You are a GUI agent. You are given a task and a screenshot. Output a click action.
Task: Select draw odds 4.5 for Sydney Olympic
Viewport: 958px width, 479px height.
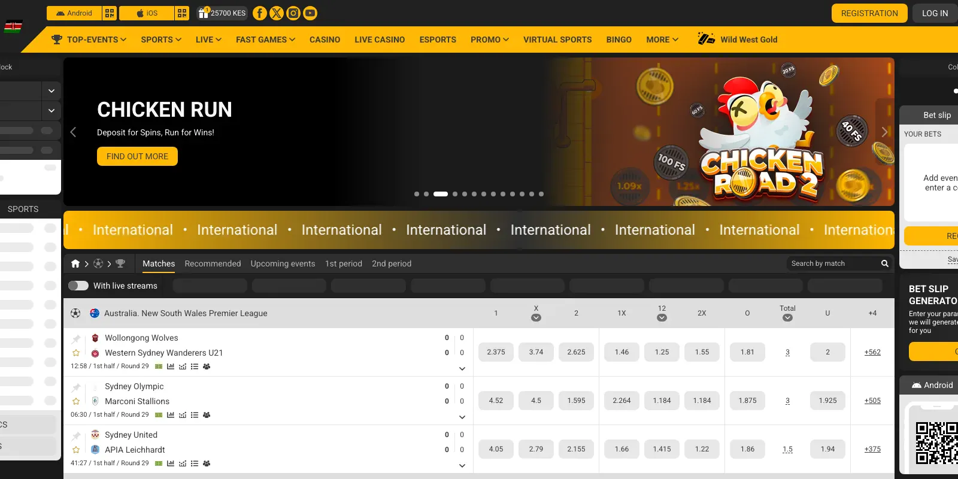[x=536, y=401]
